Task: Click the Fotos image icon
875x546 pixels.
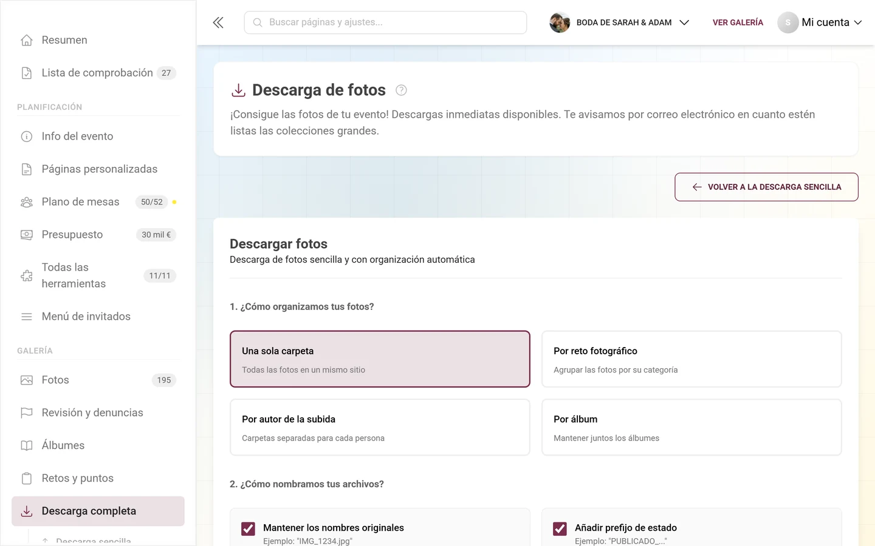Action: pos(27,380)
